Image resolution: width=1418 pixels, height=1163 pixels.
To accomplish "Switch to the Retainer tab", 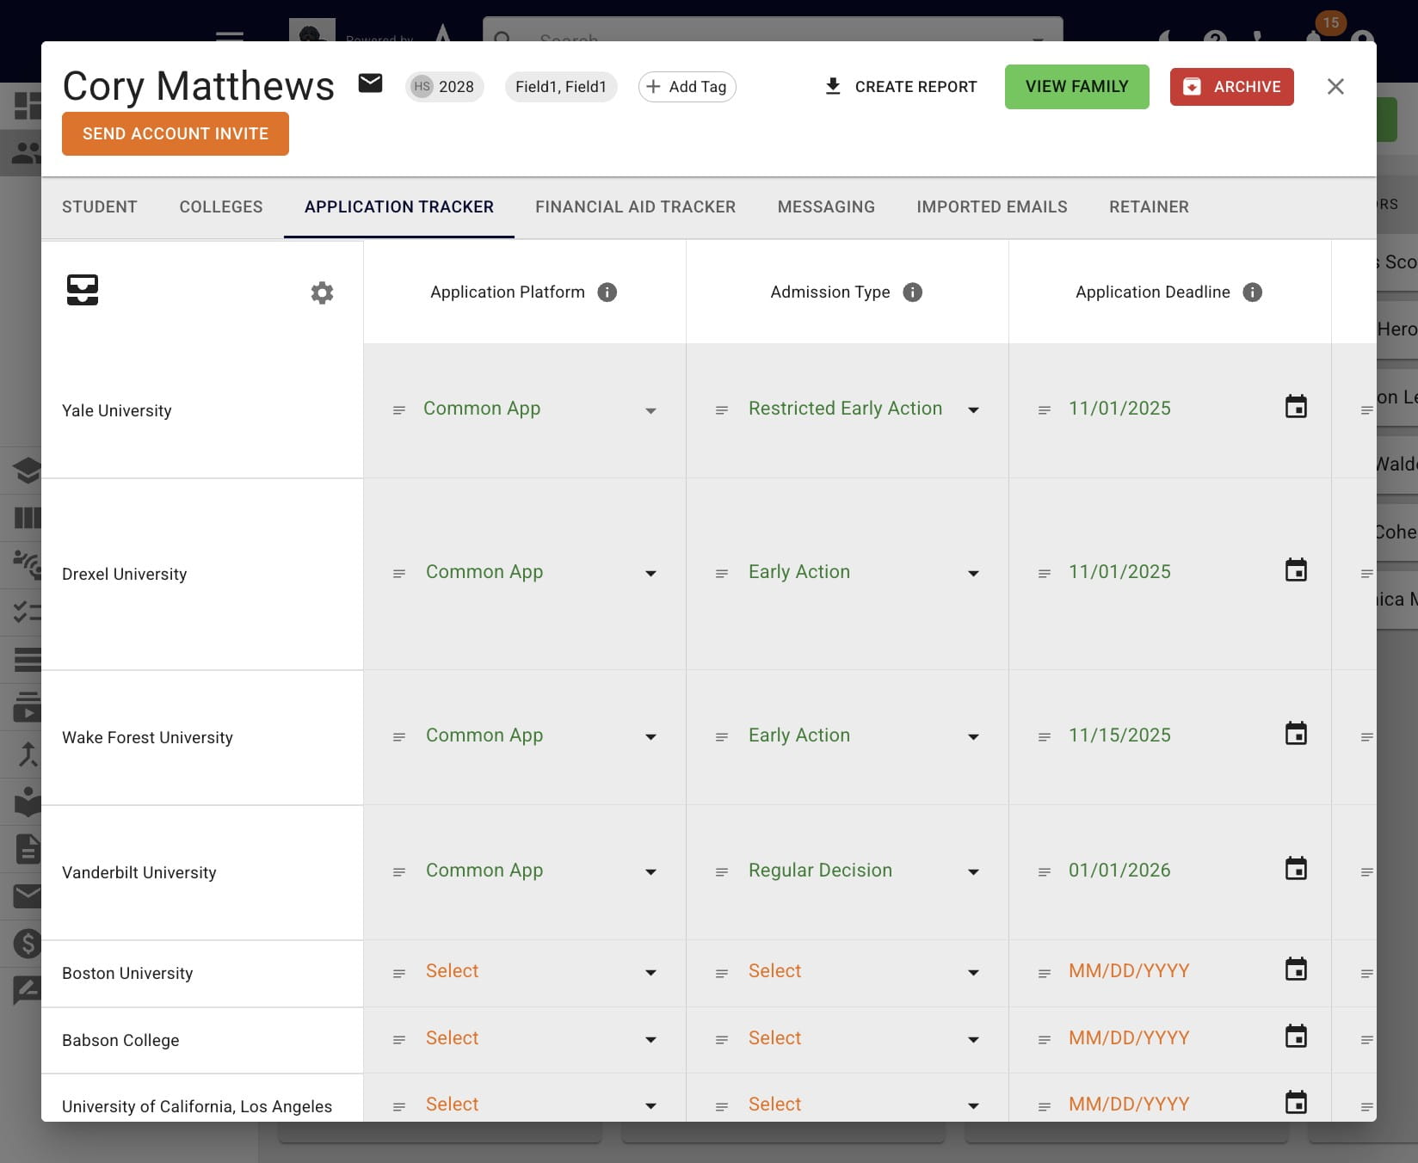I will pos(1149,207).
